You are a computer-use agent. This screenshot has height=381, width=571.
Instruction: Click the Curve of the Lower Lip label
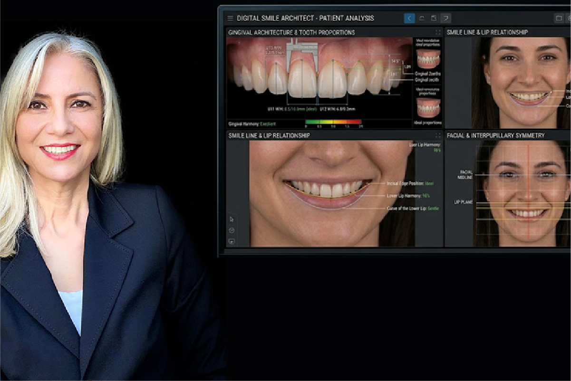click(x=412, y=208)
